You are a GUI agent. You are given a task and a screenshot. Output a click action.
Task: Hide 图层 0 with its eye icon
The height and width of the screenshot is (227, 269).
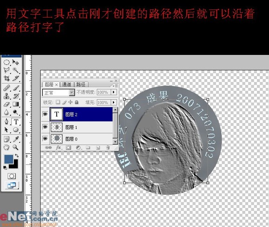click(45, 139)
